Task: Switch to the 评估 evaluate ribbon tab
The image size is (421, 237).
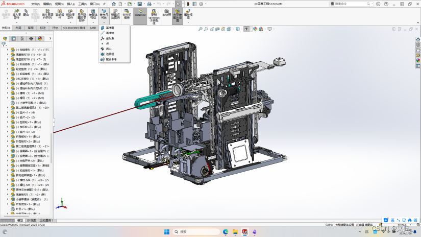Action: [x=55, y=28]
